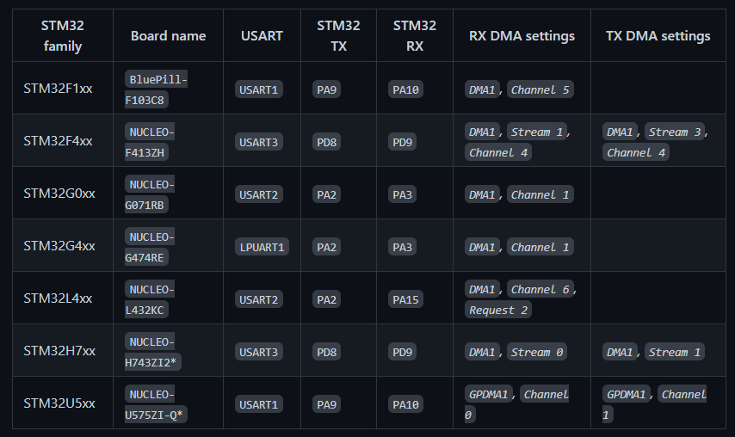
Task: Select the Board name column header
Action: (x=168, y=35)
